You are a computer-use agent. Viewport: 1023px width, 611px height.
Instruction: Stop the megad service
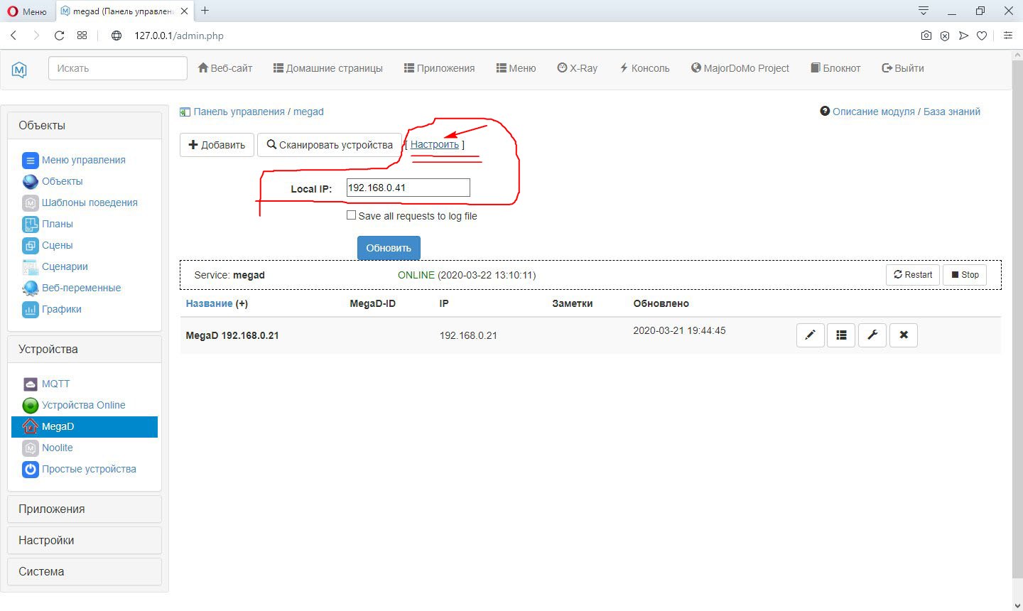coord(965,274)
